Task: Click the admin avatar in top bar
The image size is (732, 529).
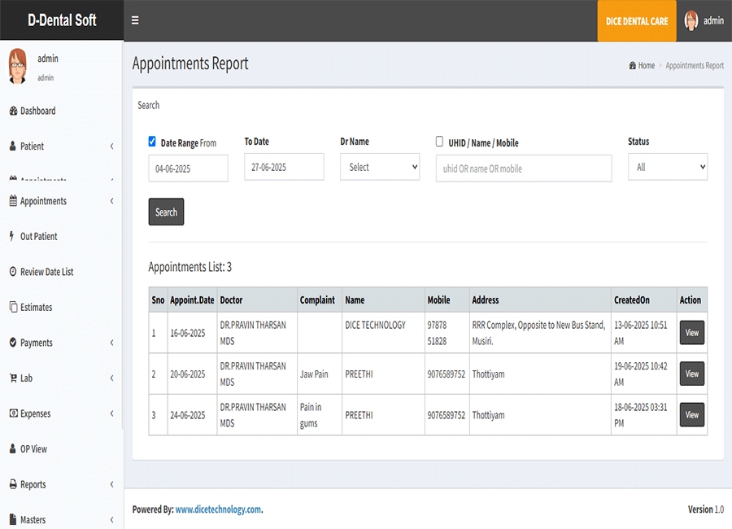Action: [x=691, y=20]
